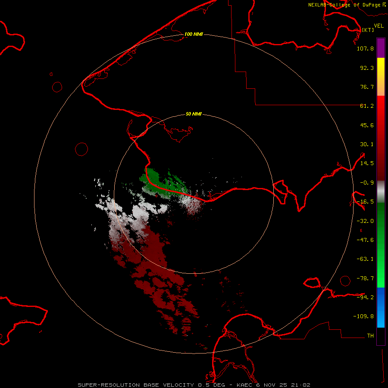This screenshot has height=388, width=388.
Task: Click the TH legend label
Action: [x=370, y=336]
